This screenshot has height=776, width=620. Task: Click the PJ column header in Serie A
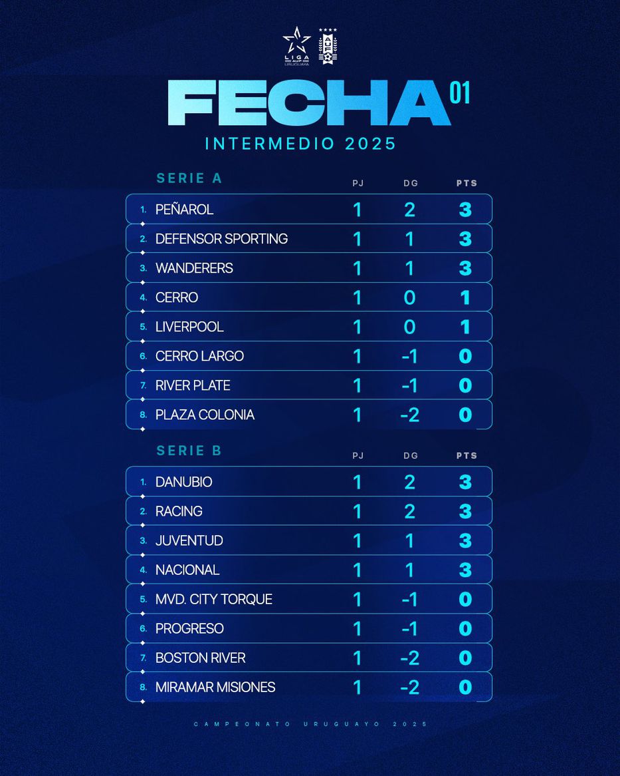click(x=358, y=183)
